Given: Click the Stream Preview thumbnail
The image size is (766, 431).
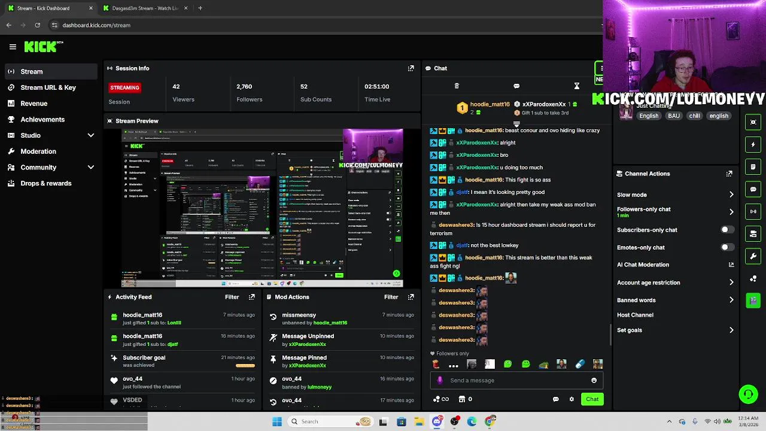Looking at the screenshot, I should tap(262, 208).
